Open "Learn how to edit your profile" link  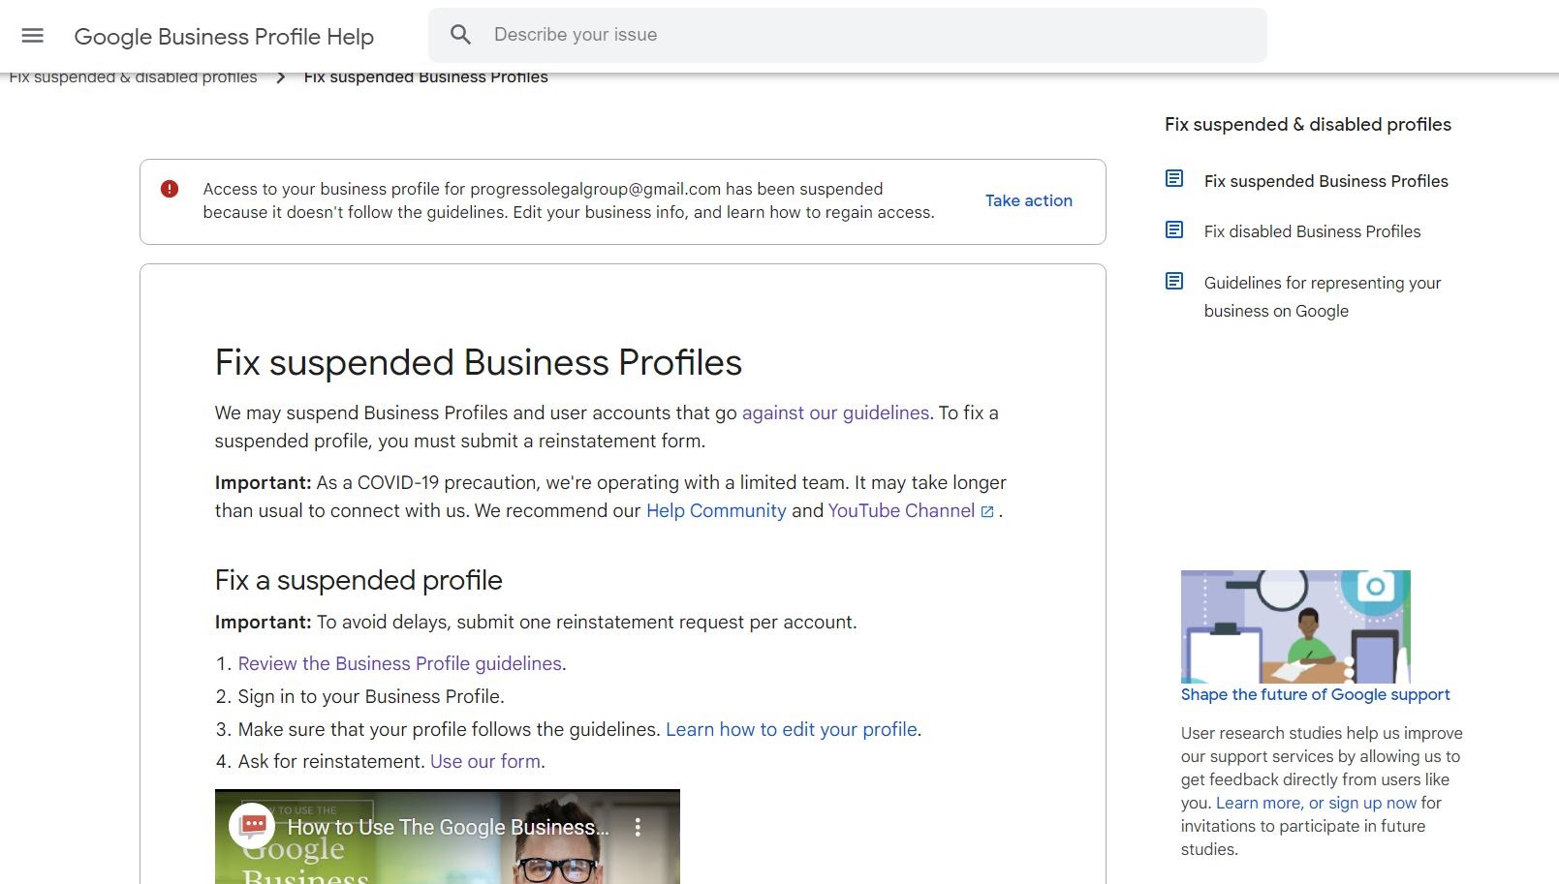(792, 729)
